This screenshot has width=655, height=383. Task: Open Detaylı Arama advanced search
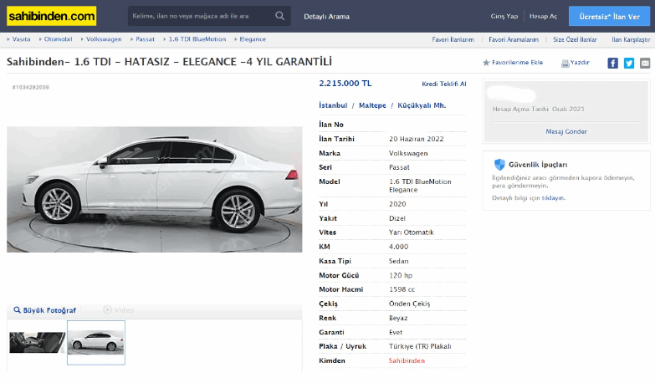click(327, 17)
